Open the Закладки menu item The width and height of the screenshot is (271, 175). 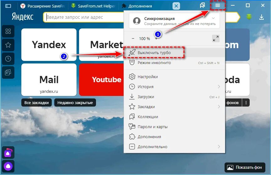[x=174, y=107]
